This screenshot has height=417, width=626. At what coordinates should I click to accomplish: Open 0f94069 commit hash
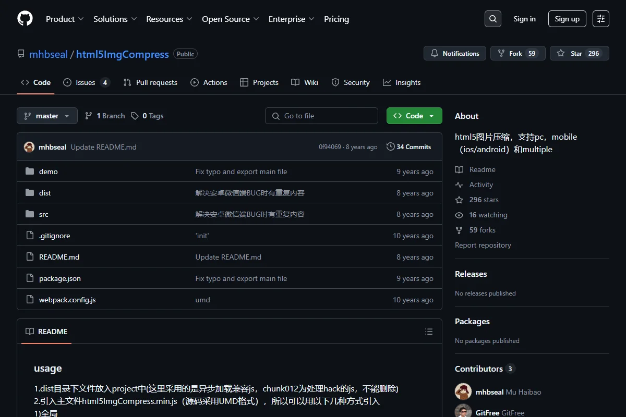(330, 147)
